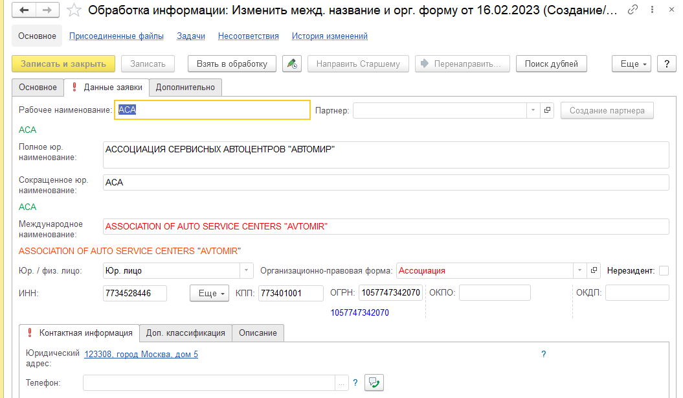This screenshot has width=683, height=398.
Task: Copy link to this form via chain icon
Action: [x=633, y=10]
